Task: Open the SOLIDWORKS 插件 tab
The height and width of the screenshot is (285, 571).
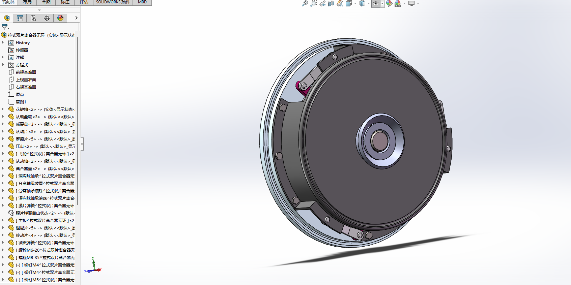Action: 113,2
